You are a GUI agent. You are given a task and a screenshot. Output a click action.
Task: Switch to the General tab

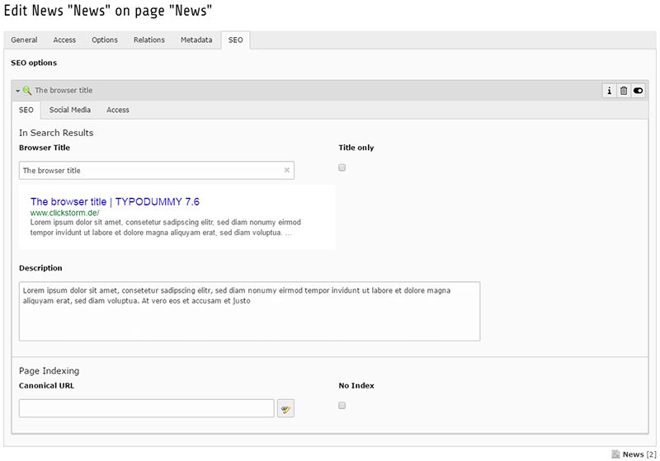[24, 40]
